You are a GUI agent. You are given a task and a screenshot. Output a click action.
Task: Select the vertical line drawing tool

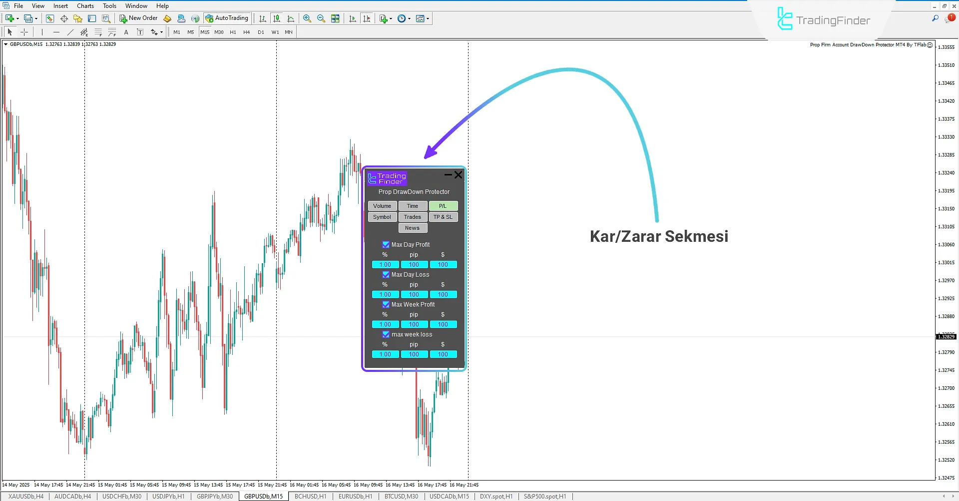(42, 31)
